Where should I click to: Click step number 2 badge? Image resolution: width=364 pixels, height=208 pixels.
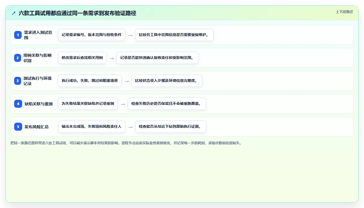click(x=18, y=58)
